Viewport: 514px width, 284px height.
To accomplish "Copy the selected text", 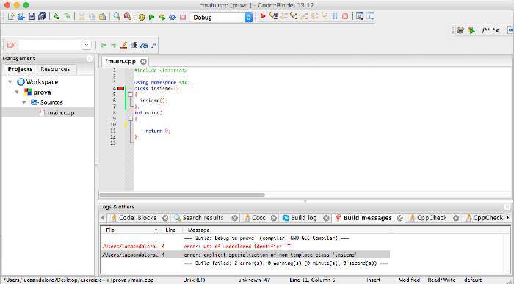I will (x=92, y=17).
